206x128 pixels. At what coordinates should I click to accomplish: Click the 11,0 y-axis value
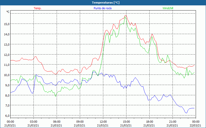[7, 65]
